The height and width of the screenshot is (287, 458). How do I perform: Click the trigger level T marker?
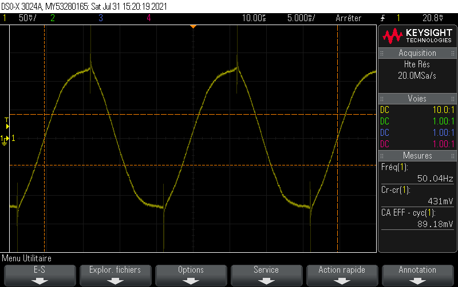coord(6,120)
